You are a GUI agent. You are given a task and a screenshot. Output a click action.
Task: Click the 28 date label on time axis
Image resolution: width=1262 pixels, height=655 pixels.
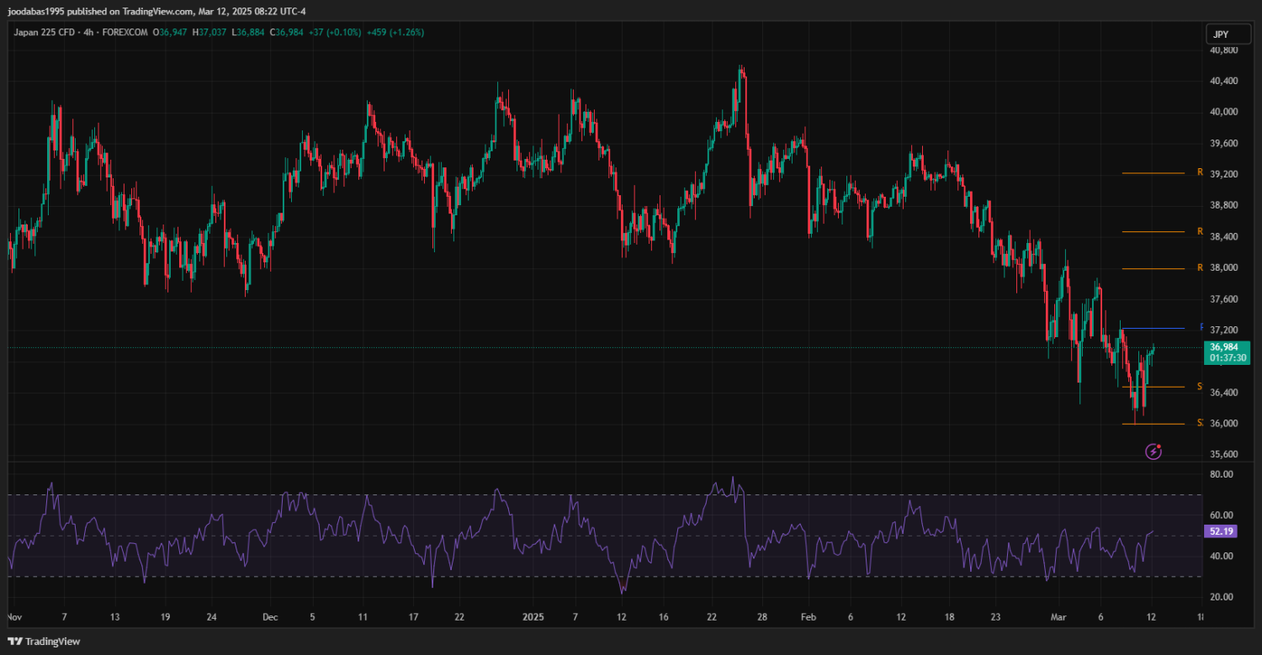point(762,616)
